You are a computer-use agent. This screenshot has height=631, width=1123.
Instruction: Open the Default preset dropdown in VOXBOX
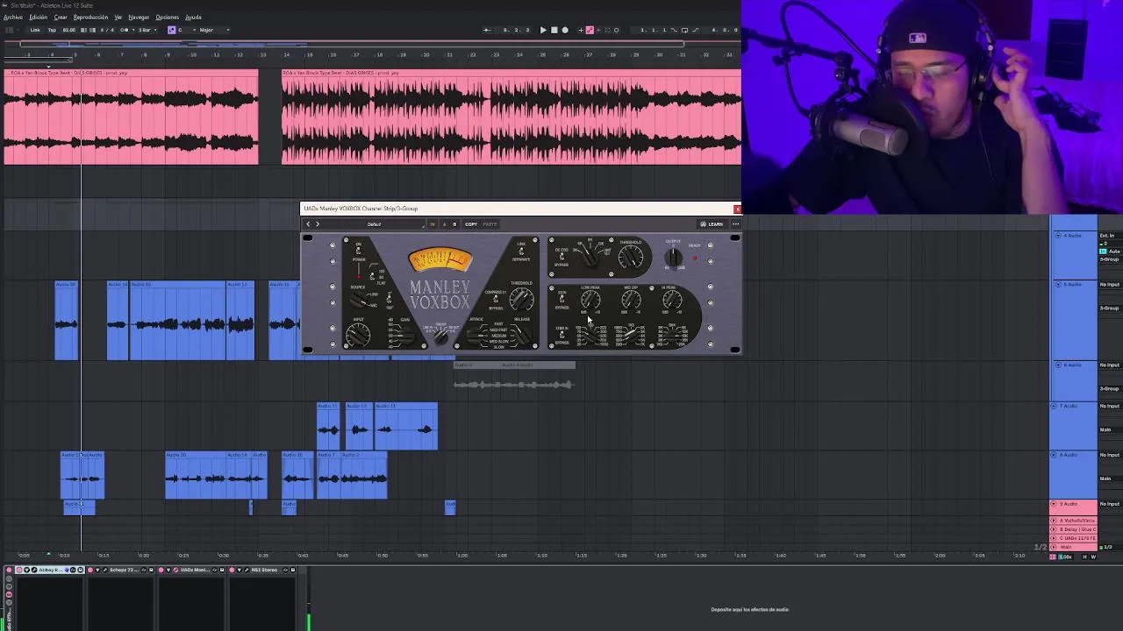[x=375, y=224]
